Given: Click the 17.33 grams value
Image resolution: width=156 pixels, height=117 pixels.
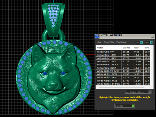Looking at the screenshot, I should point(126,71).
